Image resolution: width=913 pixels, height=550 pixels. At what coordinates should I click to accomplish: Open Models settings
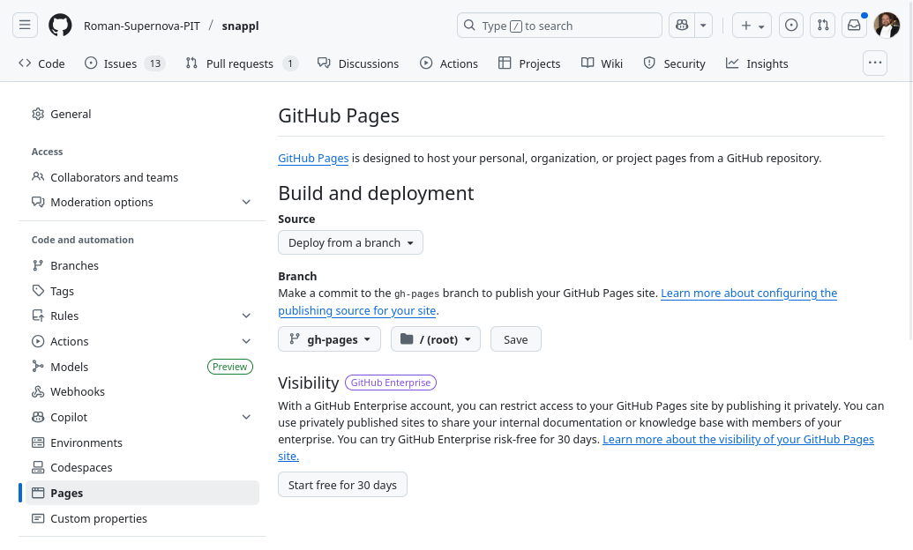142,367
